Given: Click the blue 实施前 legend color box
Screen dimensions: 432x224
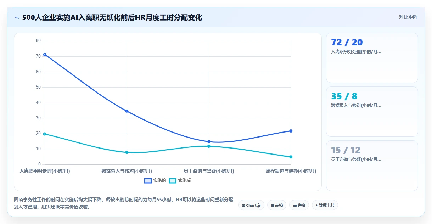Looking at the screenshot, I should 148,181.
